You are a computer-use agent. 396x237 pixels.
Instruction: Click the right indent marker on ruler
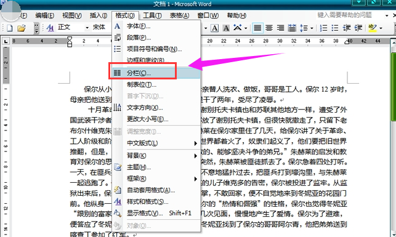point(347,42)
